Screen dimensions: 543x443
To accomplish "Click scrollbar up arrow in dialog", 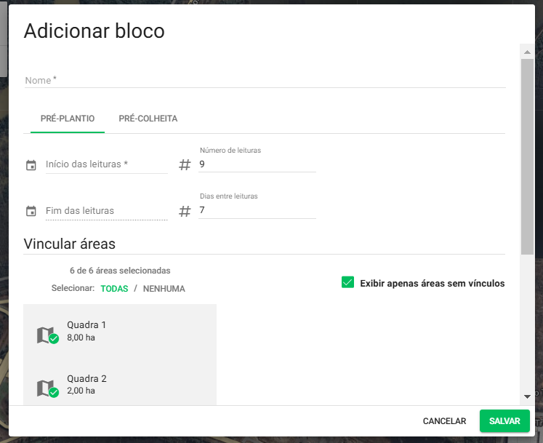I will click(x=527, y=52).
